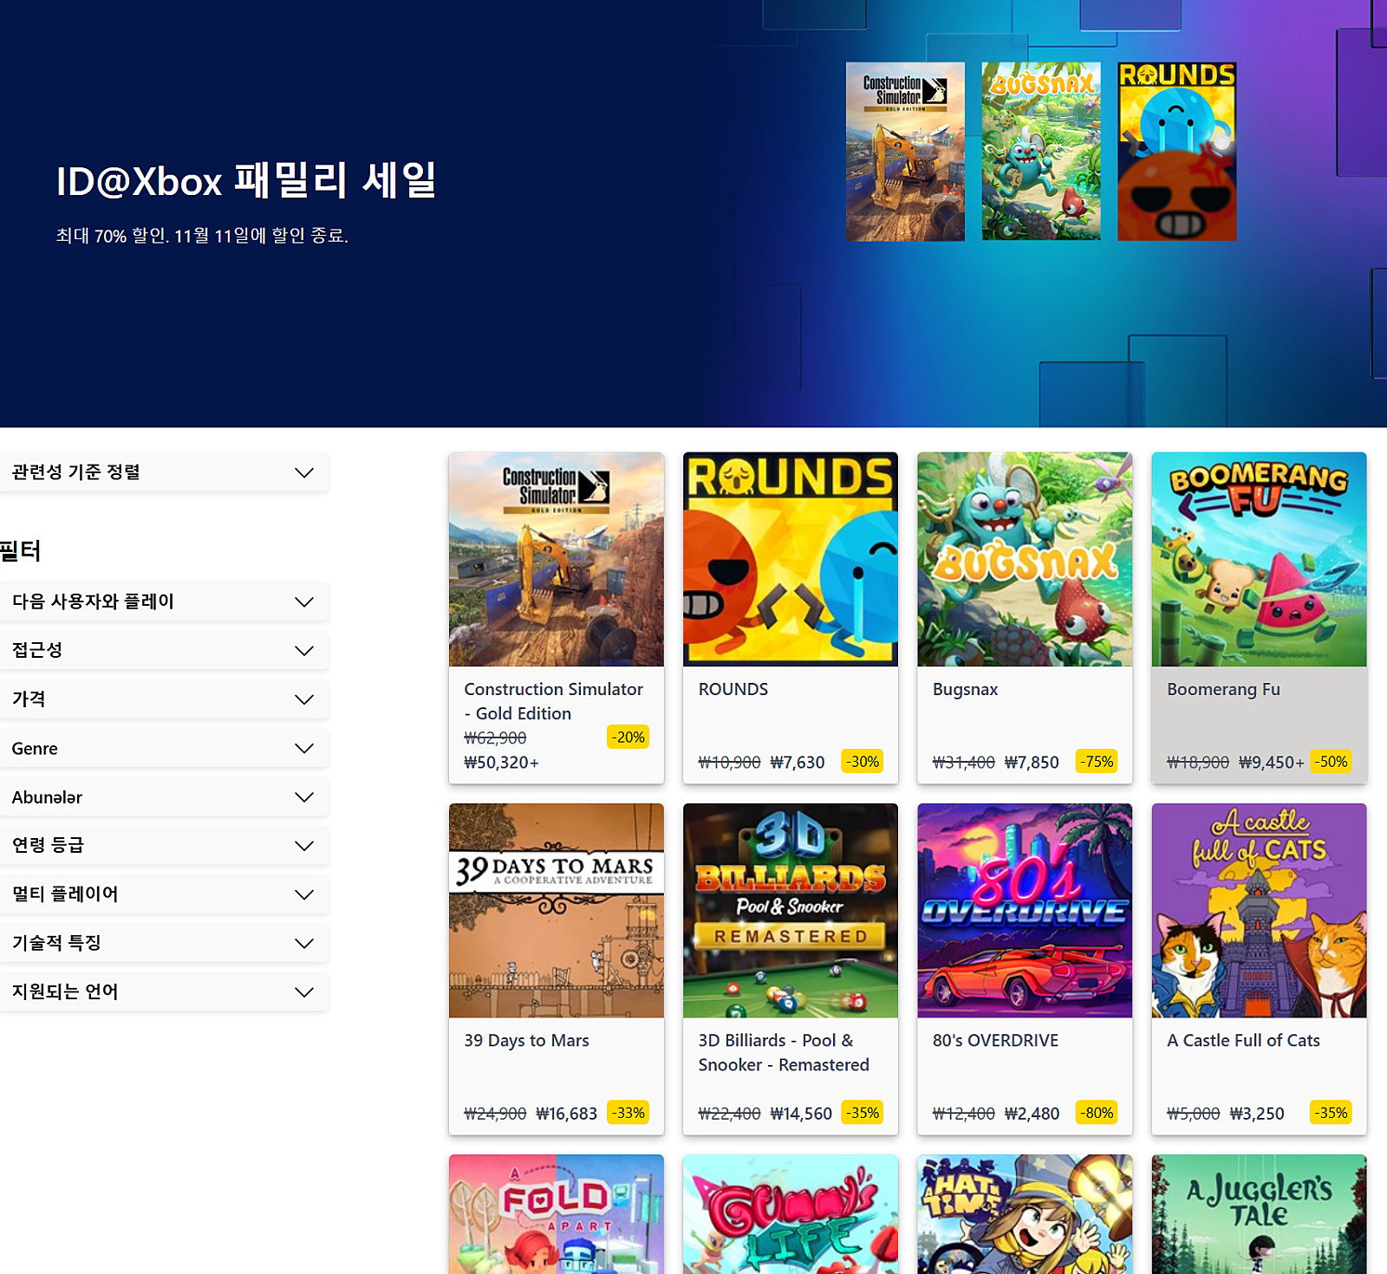Click the -20% discount badge
Viewport: 1387px width, 1274px height.
(x=628, y=738)
